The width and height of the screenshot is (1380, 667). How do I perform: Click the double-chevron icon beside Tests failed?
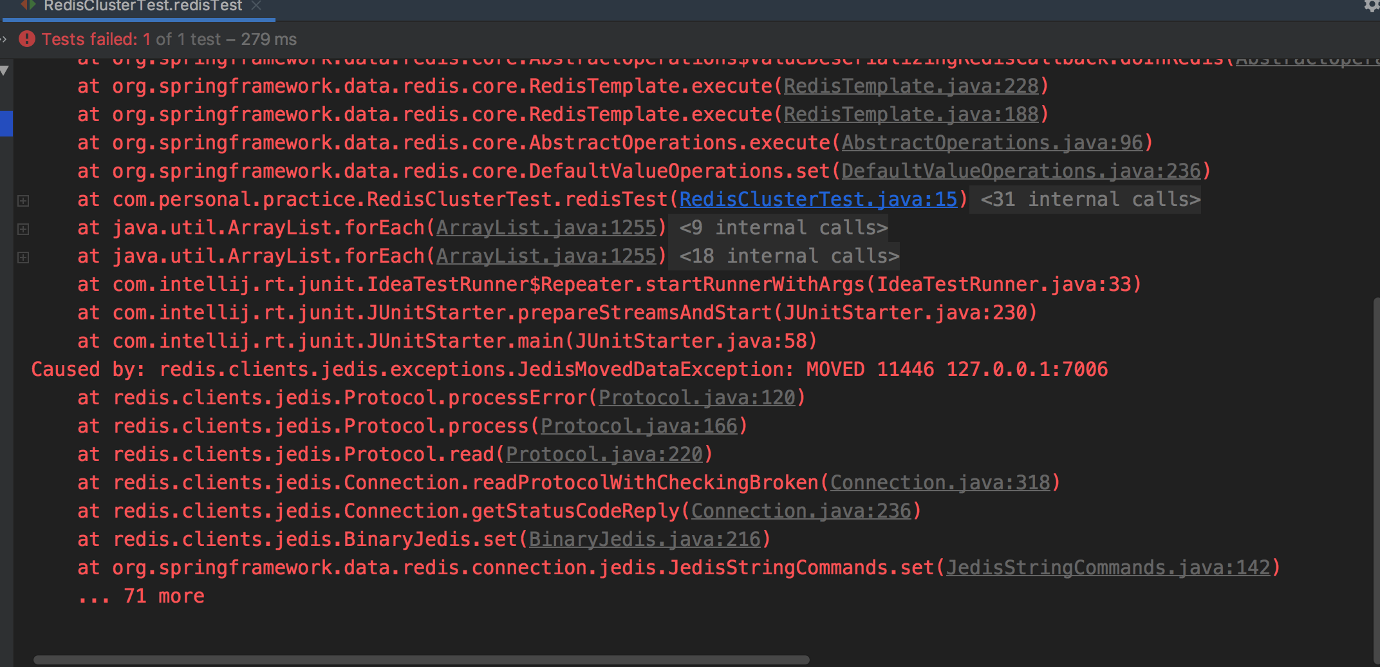point(5,39)
